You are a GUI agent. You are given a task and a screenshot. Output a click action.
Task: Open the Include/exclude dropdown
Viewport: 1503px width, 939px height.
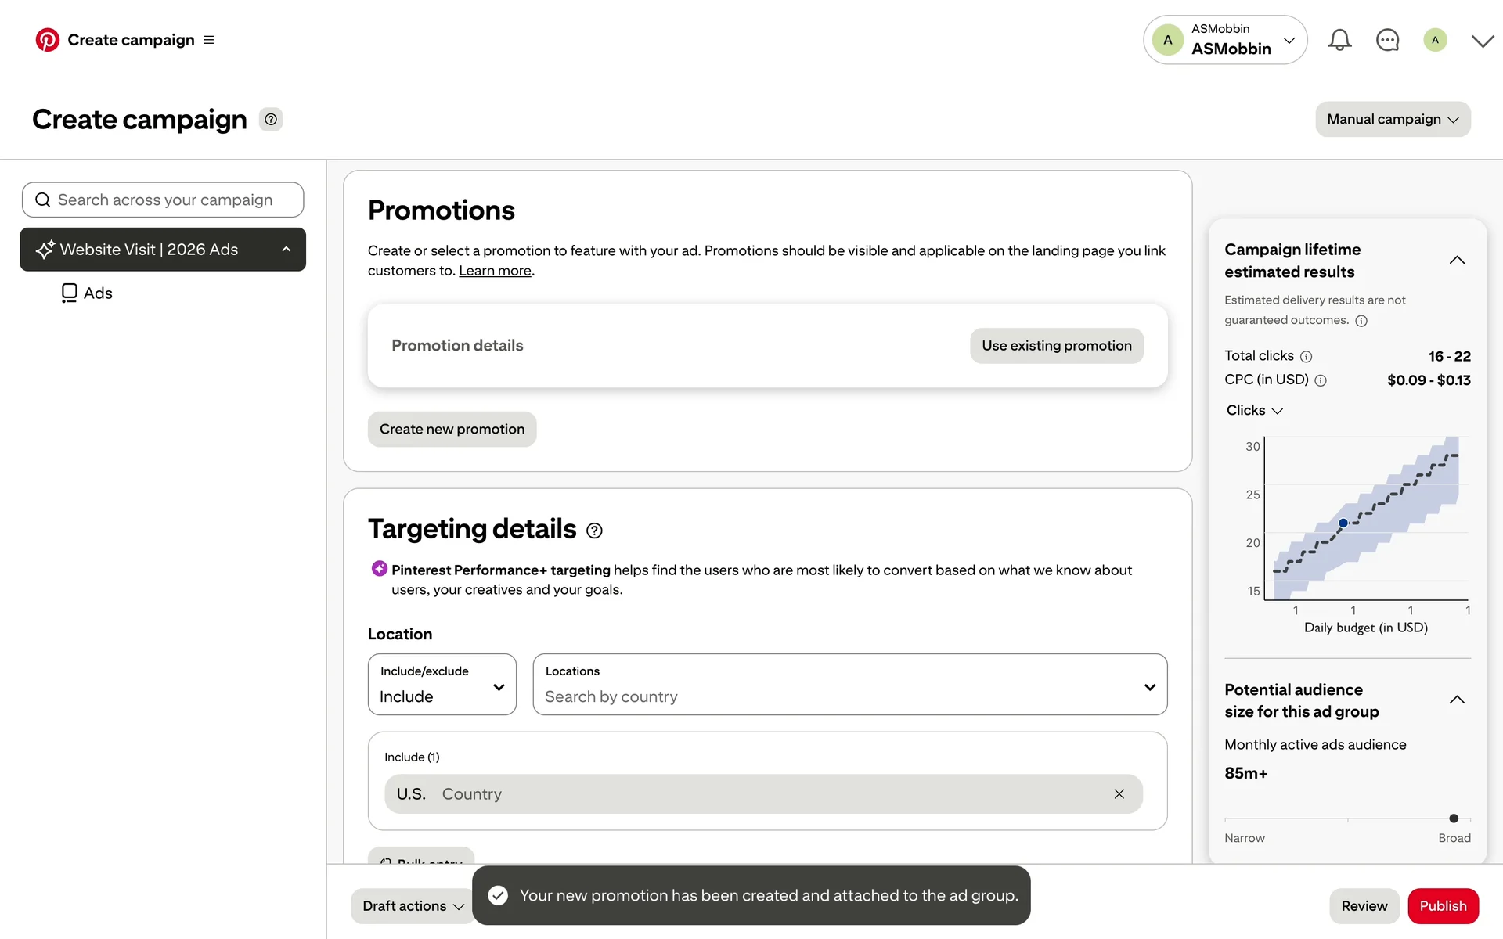[x=442, y=685]
